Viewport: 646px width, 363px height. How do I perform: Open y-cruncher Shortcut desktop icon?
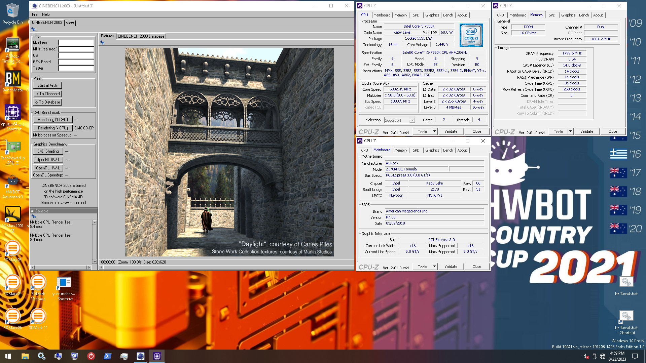click(x=64, y=288)
